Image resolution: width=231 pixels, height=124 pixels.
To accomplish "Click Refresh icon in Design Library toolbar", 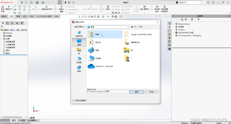I will click(x=192, y=19).
